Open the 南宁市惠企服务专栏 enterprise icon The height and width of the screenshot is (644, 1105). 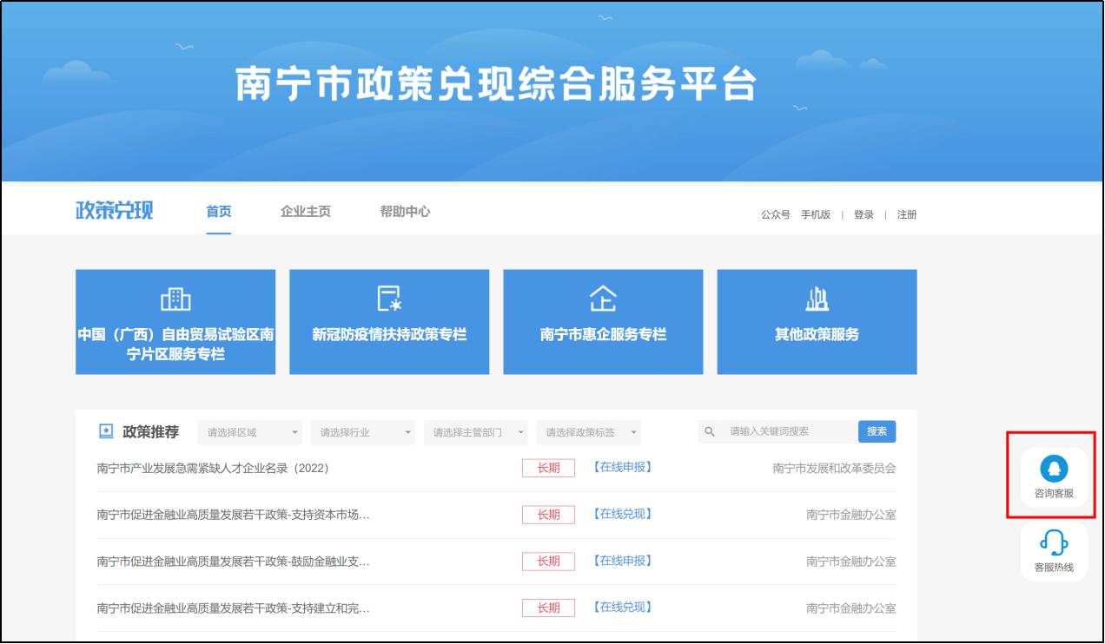(603, 298)
